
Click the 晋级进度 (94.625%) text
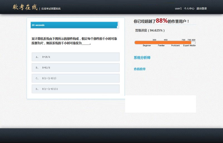150,30
